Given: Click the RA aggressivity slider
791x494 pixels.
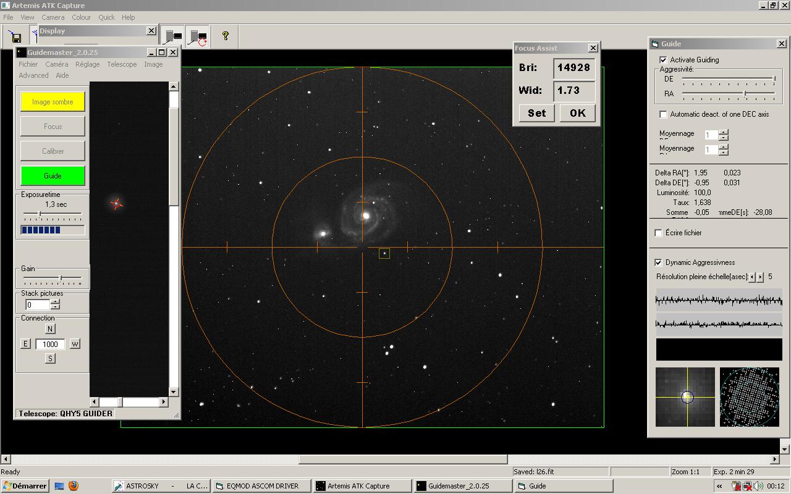Looking at the screenshot, I should pos(729,94).
